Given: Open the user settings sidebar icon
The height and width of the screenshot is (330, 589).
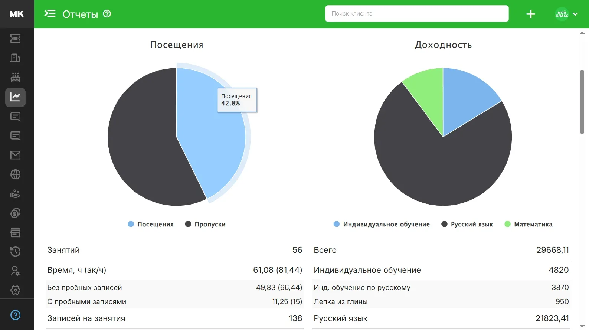Looking at the screenshot, I should (15, 271).
